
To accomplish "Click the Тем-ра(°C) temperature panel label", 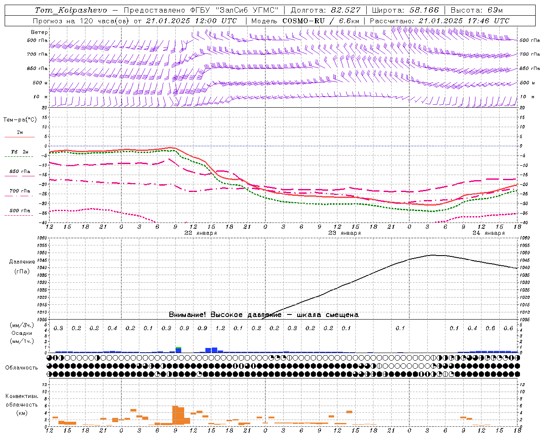I will click(20, 120).
